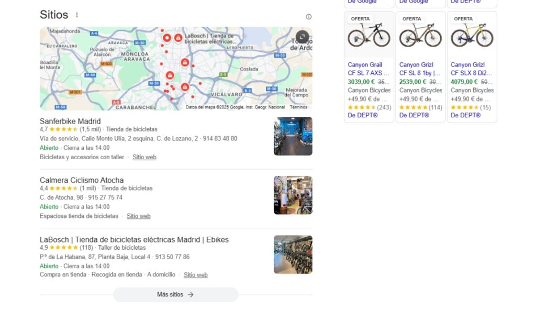
Task: Open Sanferbike Madrid's Sitio web link
Action: point(144,157)
